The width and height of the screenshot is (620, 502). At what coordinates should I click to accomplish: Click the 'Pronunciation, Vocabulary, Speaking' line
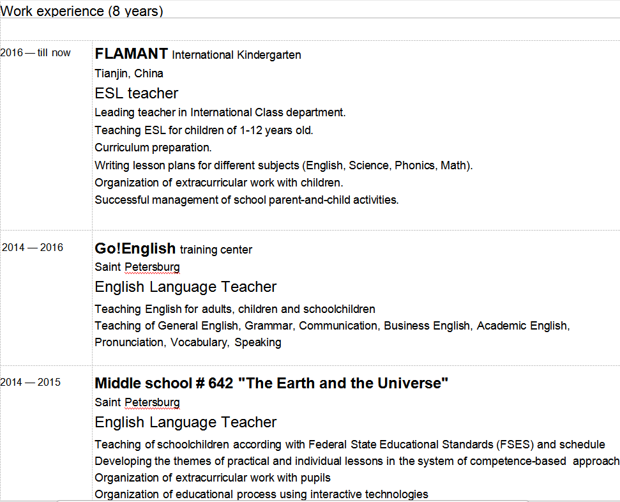pyautogui.click(x=188, y=342)
